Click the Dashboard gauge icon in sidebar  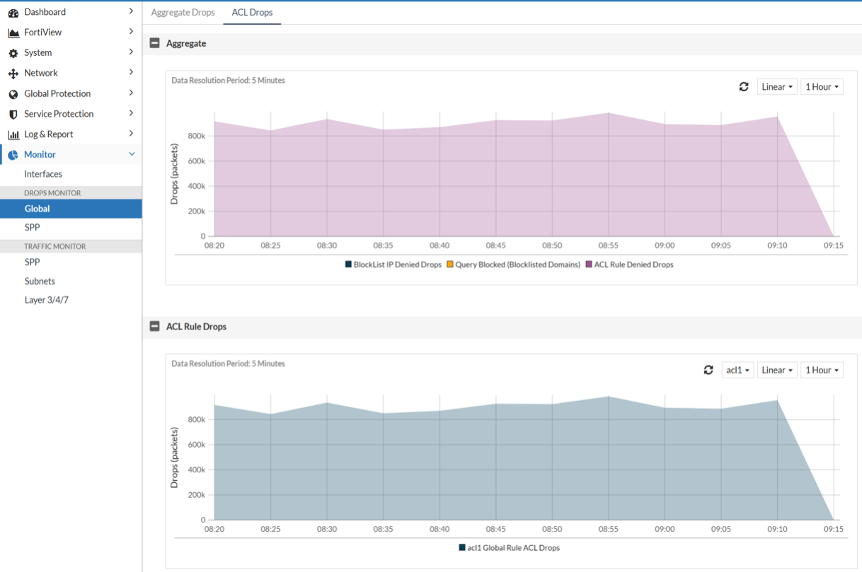[12, 11]
